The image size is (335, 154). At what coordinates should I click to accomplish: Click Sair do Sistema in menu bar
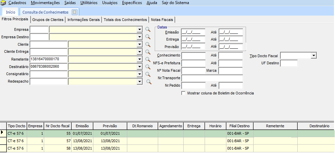pyautogui.click(x=176, y=3)
